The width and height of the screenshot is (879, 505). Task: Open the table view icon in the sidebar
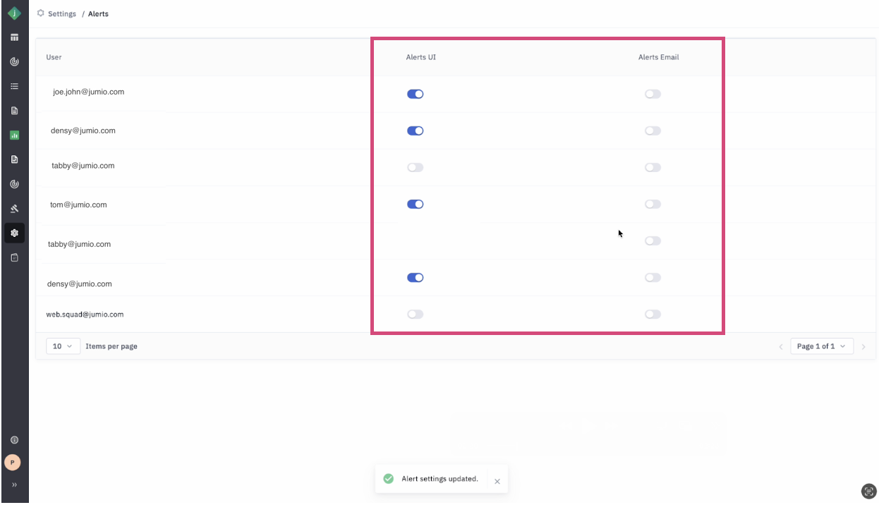click(x=14, y=37)
